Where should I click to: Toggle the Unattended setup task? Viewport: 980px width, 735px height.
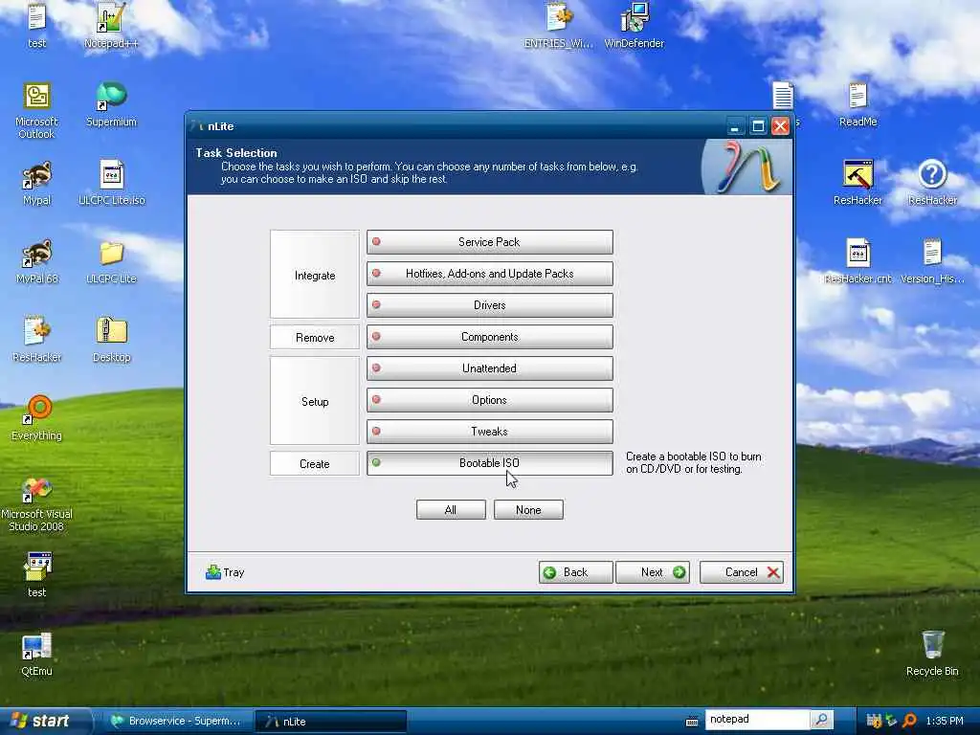click(489, 368)
